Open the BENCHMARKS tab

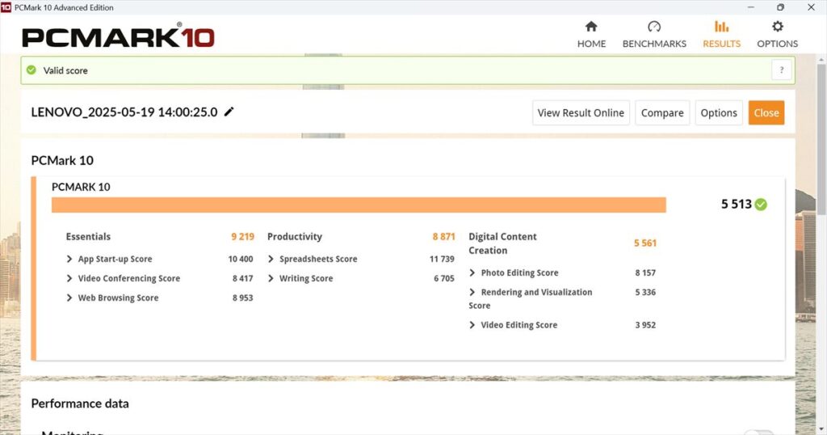[x=654, y=35]
